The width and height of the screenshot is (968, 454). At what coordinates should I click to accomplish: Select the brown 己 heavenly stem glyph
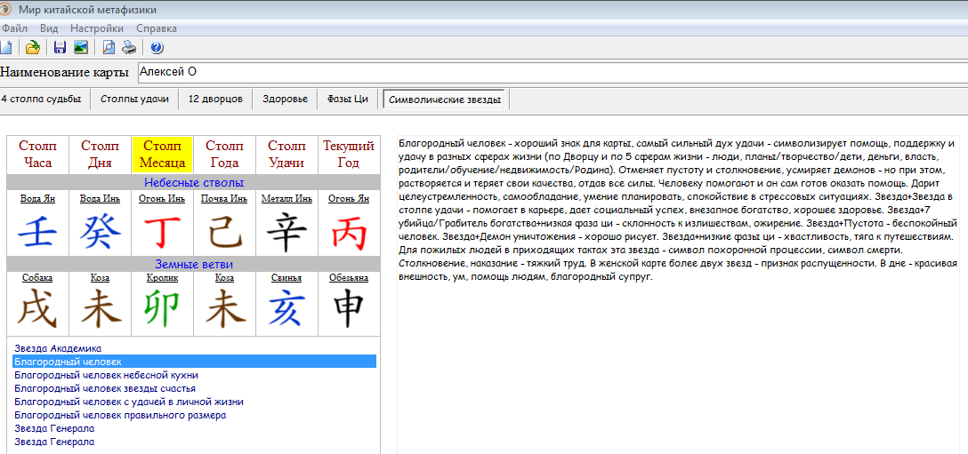(x=224, y=235)
